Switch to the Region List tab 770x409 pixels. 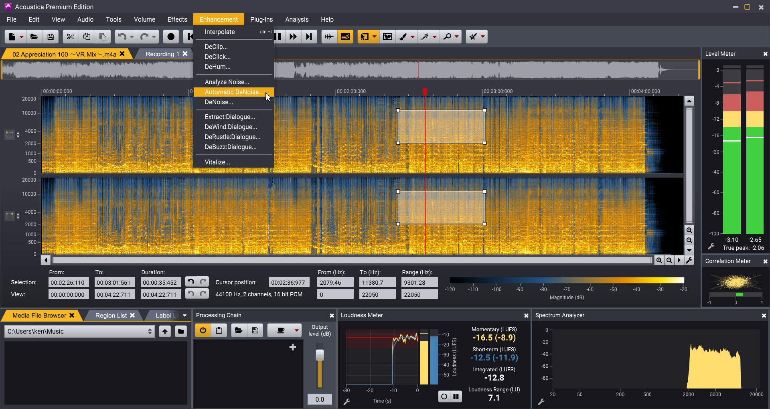point(111,315)
